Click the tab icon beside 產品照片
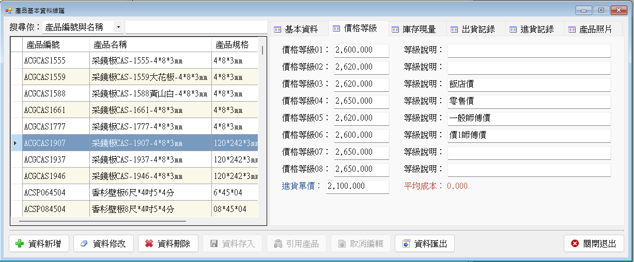Viewport: 634px width, 262px height. click(x=572, y=29)
